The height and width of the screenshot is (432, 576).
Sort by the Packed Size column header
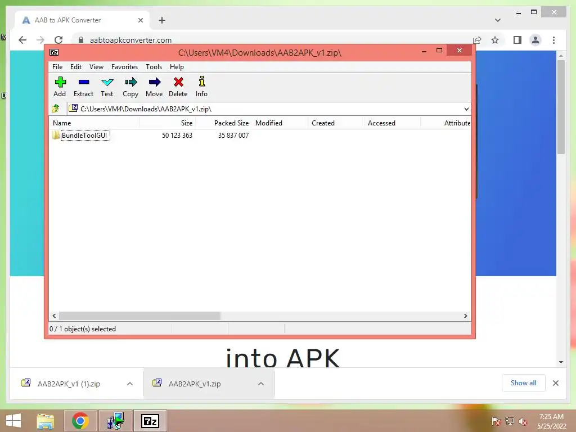pyautogui.click(x=224, y=123)
